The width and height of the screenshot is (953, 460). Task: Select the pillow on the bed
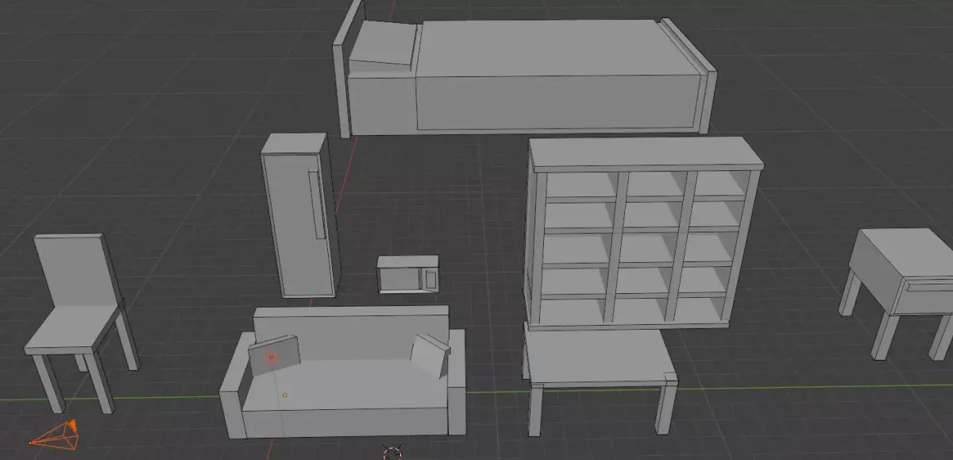pyautogui.click(x=384, y=45)
